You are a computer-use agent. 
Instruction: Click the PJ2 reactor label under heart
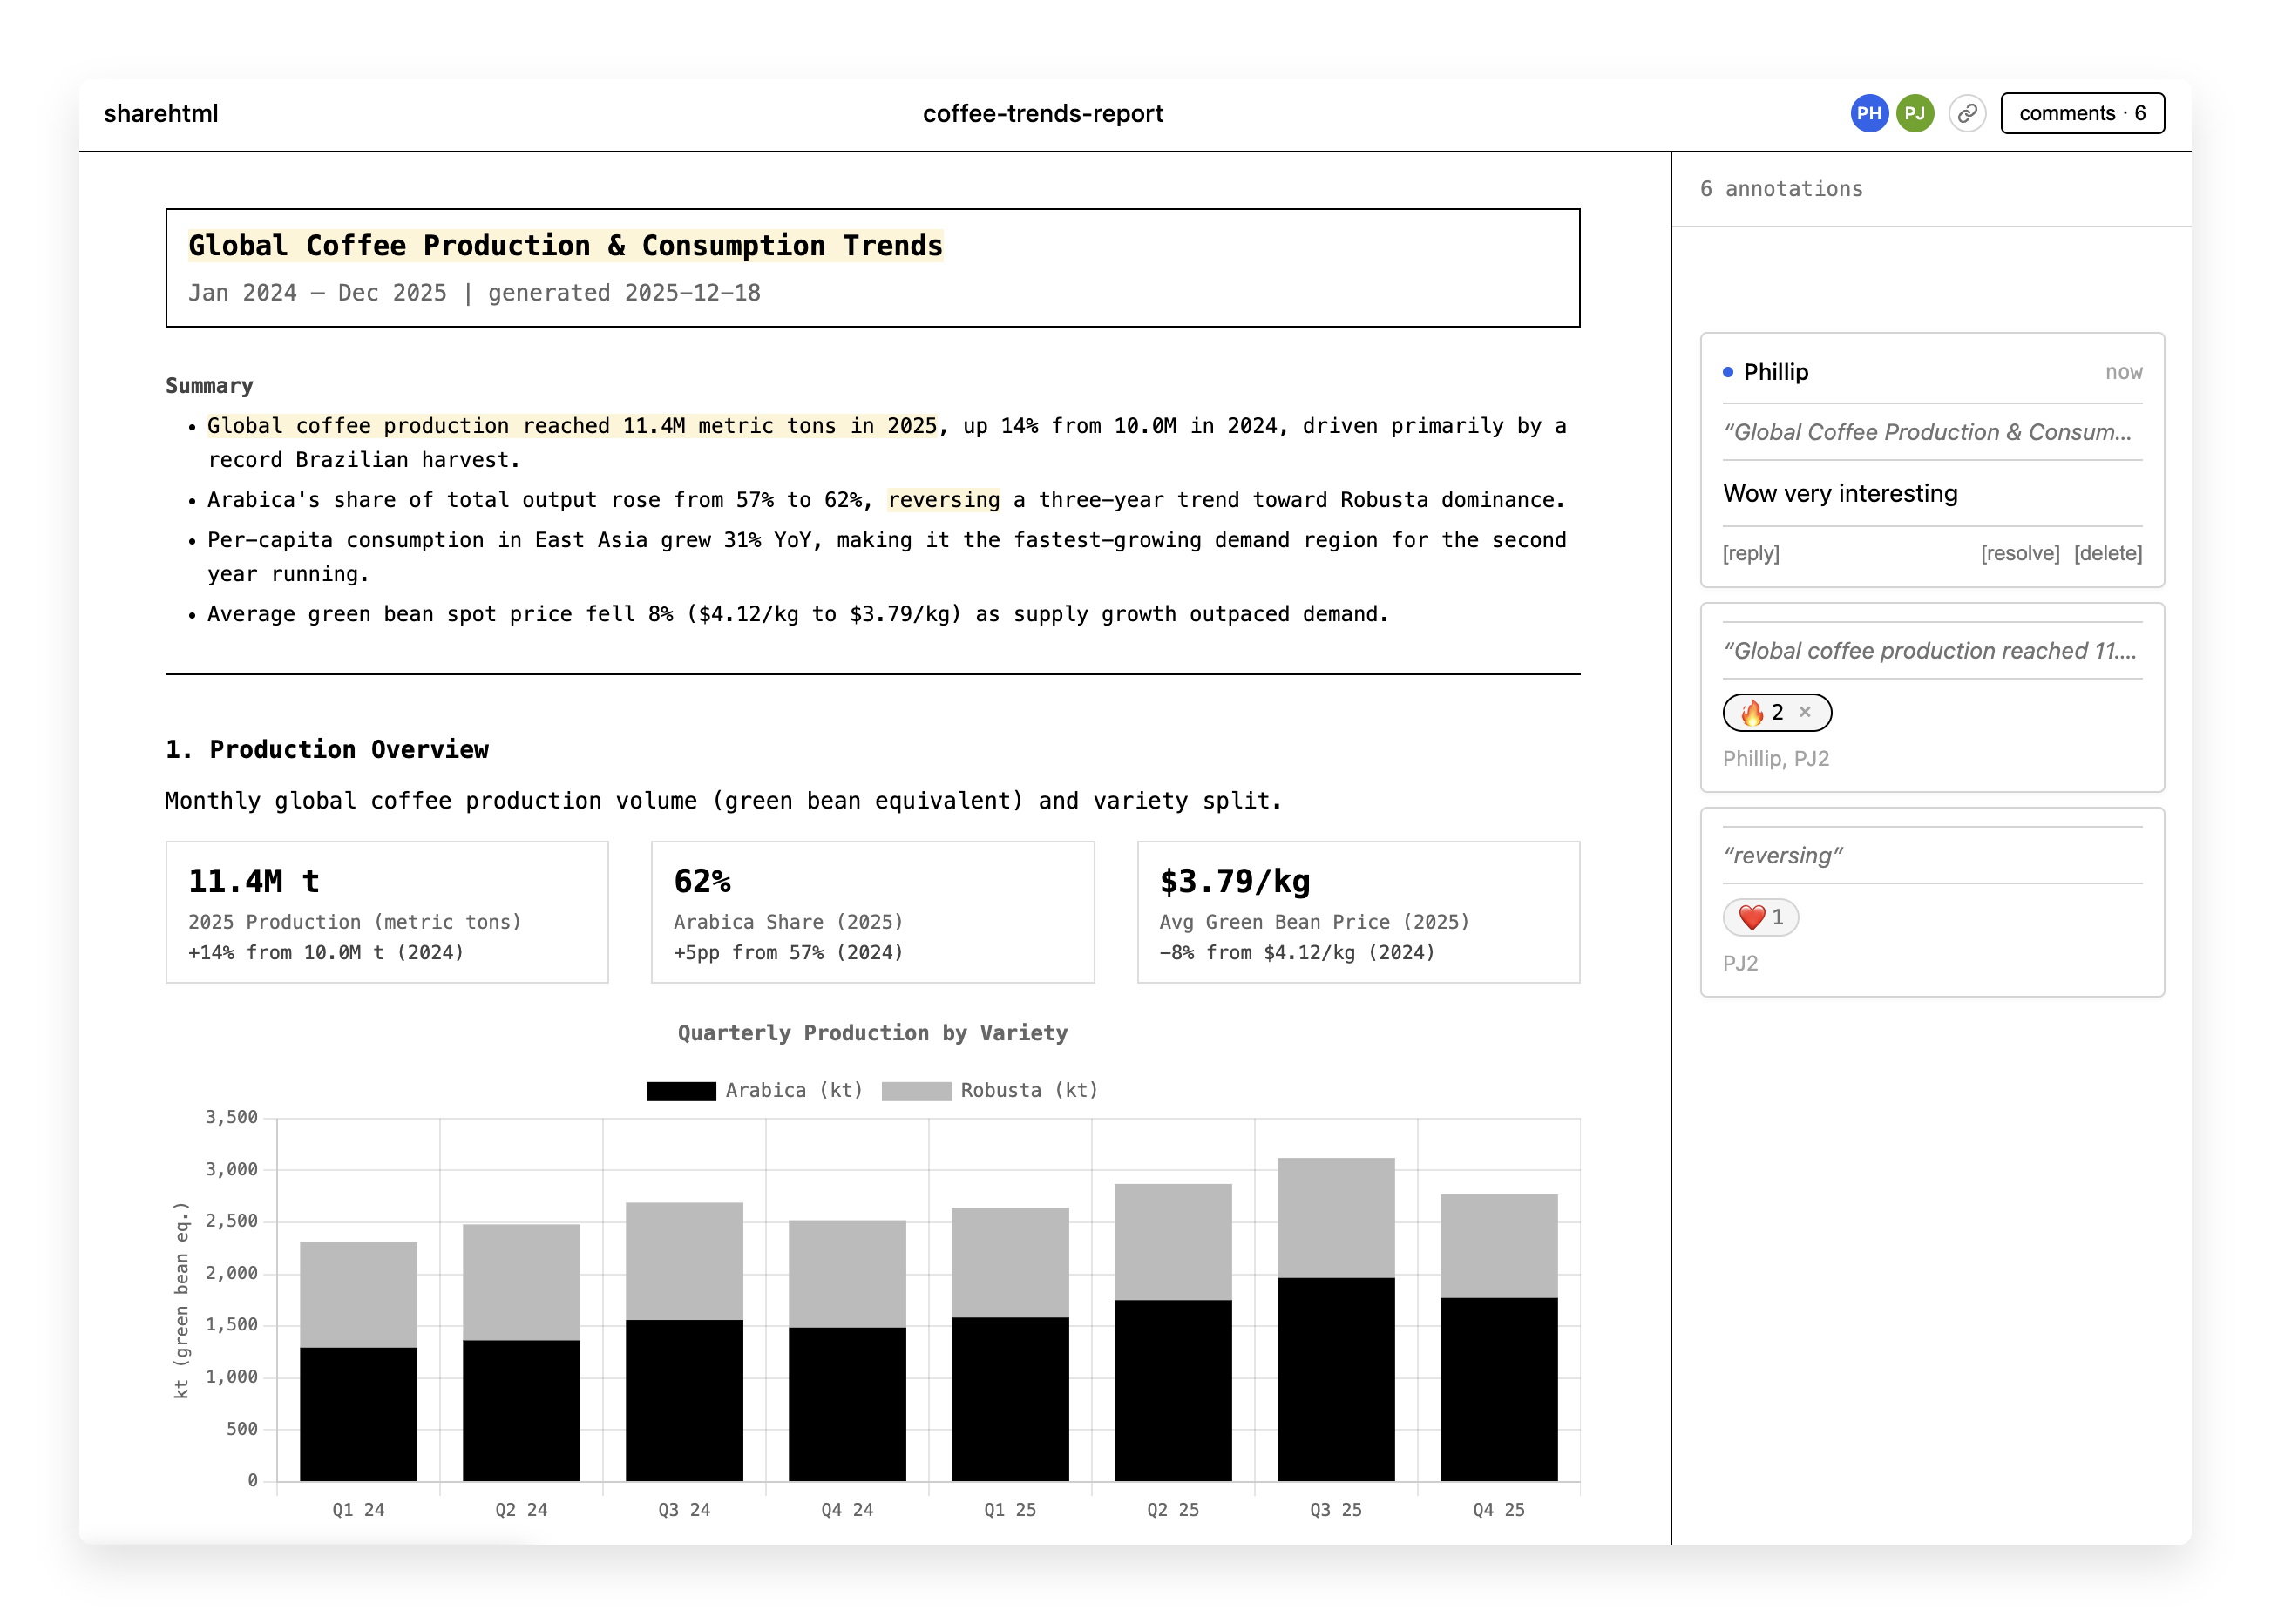click(1739, 963)
